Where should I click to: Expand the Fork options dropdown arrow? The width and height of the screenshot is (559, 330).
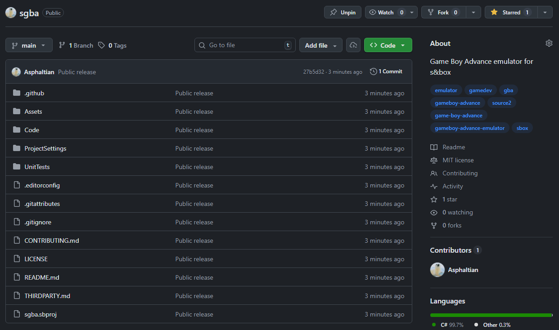tap(473, 13)
